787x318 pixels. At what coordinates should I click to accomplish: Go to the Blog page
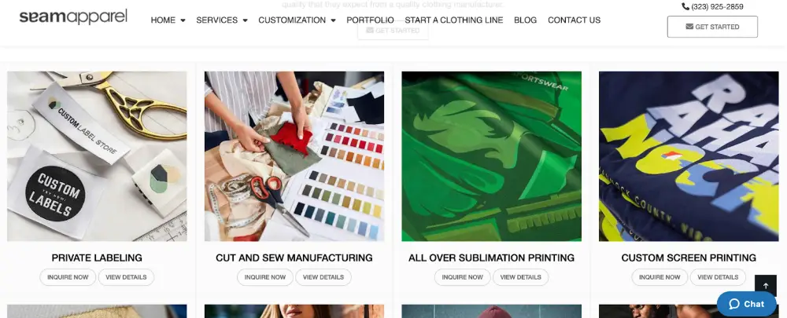[x=525, y=20]
